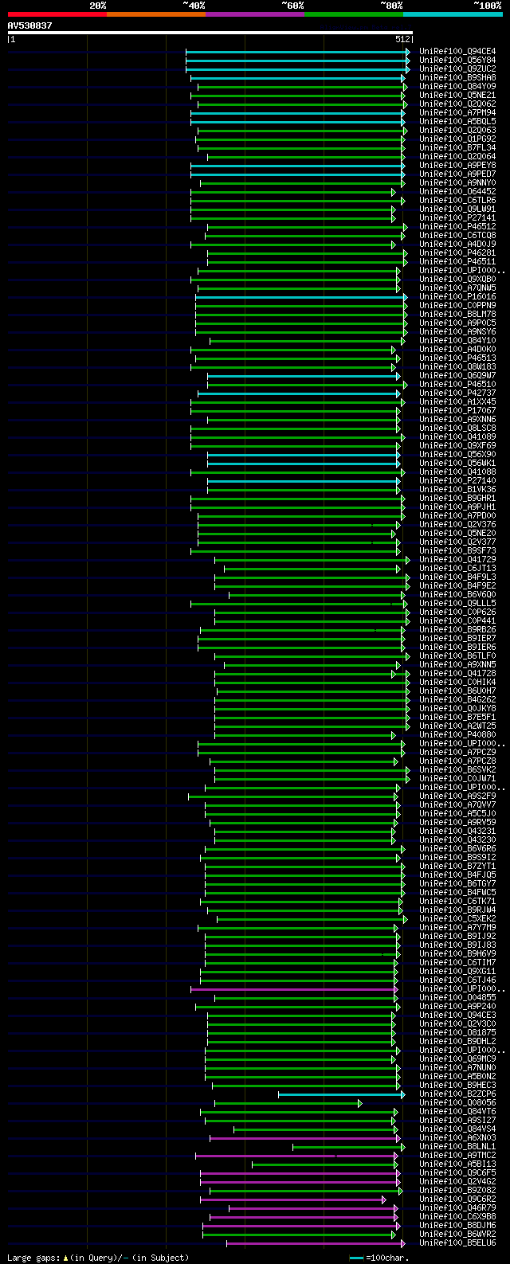
Task: Click the Large gaps legend text
Action: [98, 1258]
